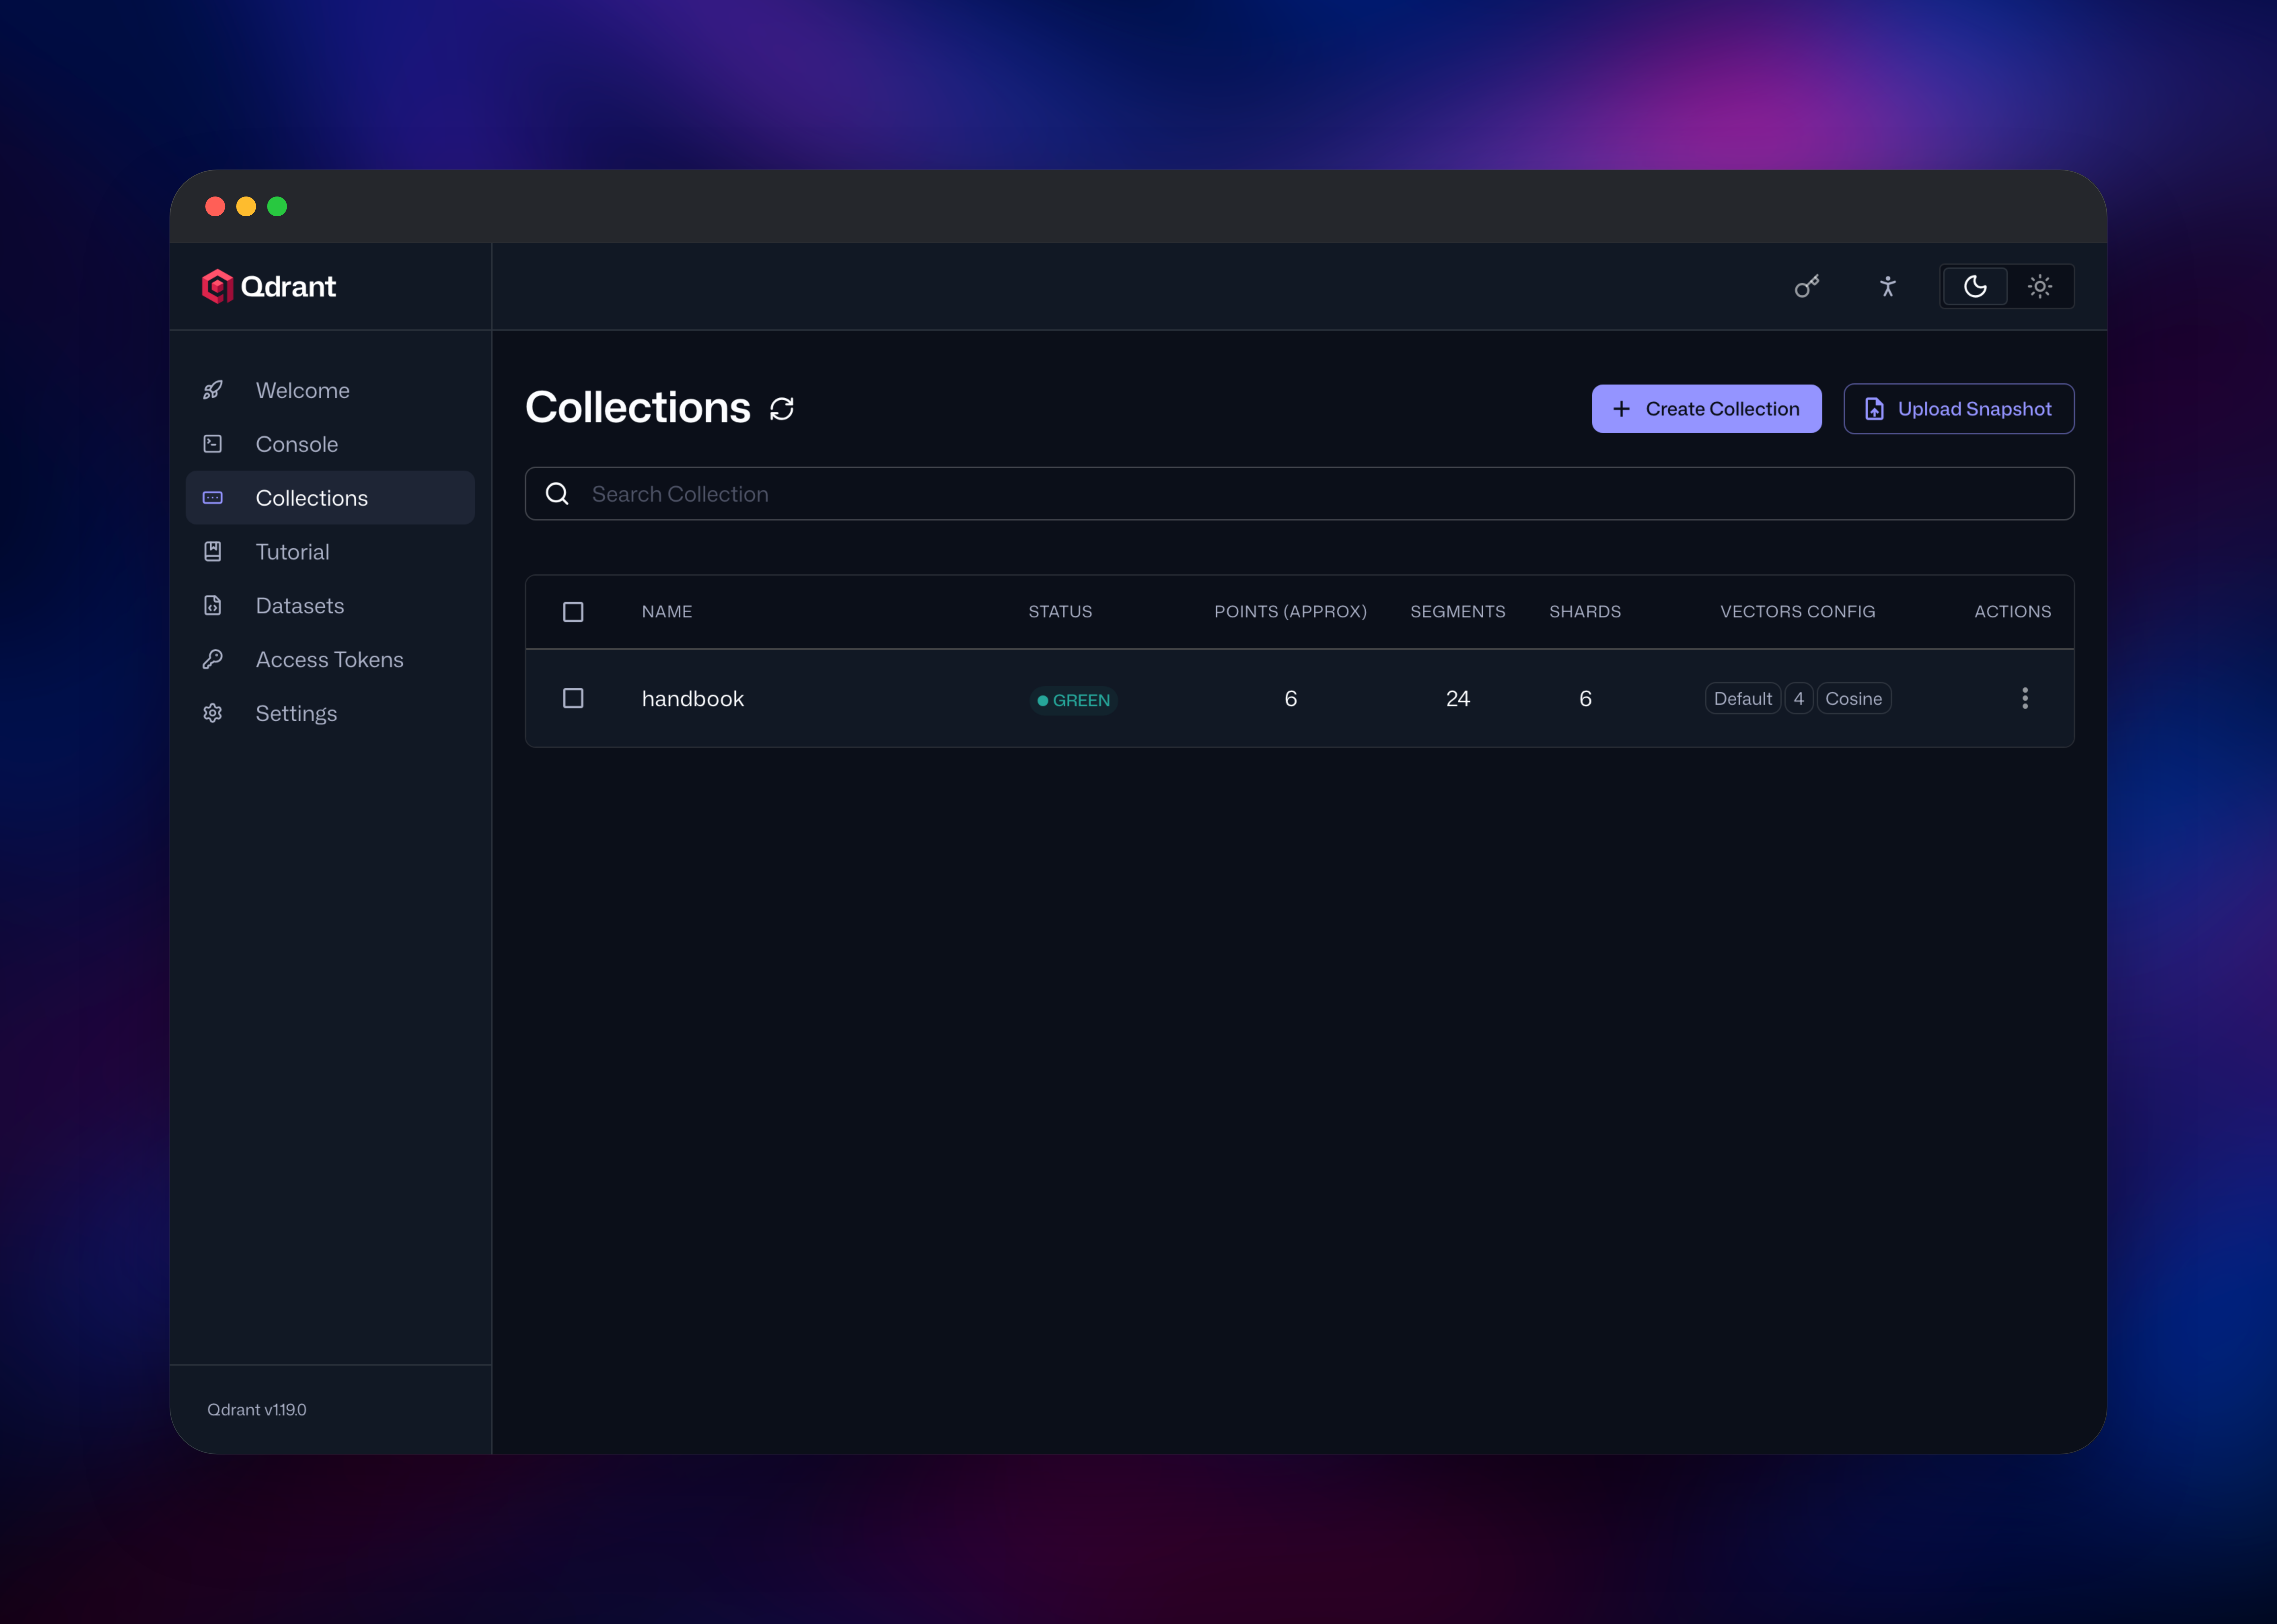Screen dimensions: 2277x1624
Task: Open Datasets in sidebar
Action: tap(330, 606)
